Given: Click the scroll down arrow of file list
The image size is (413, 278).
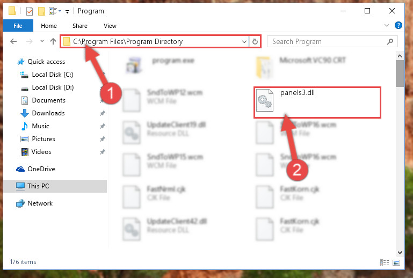Looking at the screenshot, I should tap(400, 252).
